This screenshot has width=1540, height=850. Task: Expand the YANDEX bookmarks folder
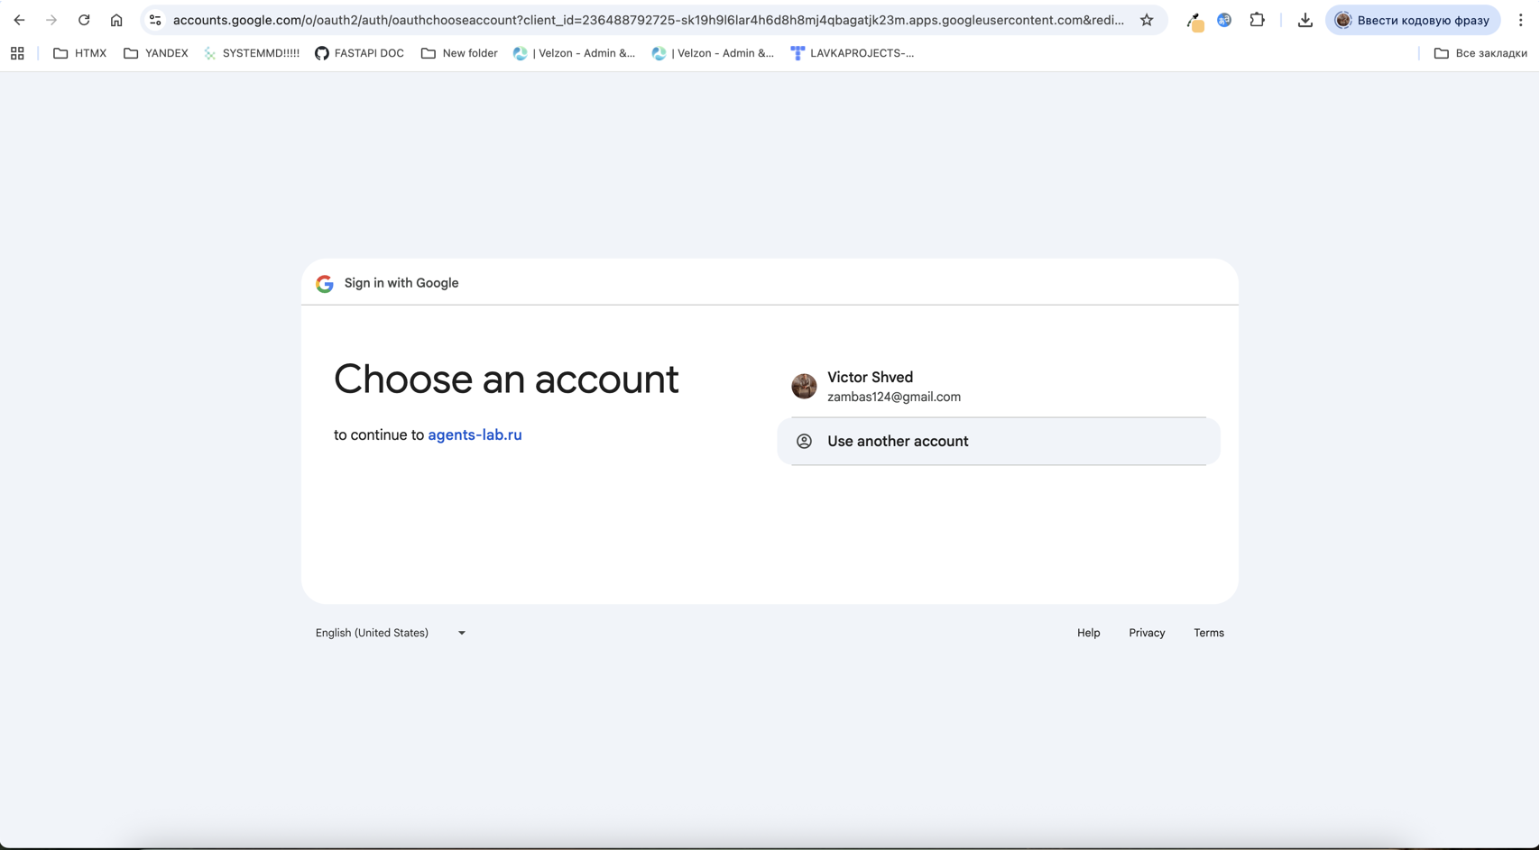[x=156, y=53]
